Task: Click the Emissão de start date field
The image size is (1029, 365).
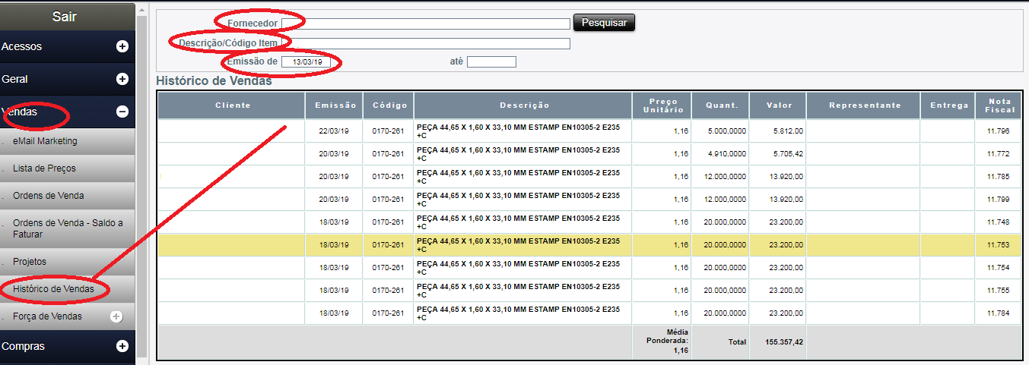Action: tap(307, 61)
